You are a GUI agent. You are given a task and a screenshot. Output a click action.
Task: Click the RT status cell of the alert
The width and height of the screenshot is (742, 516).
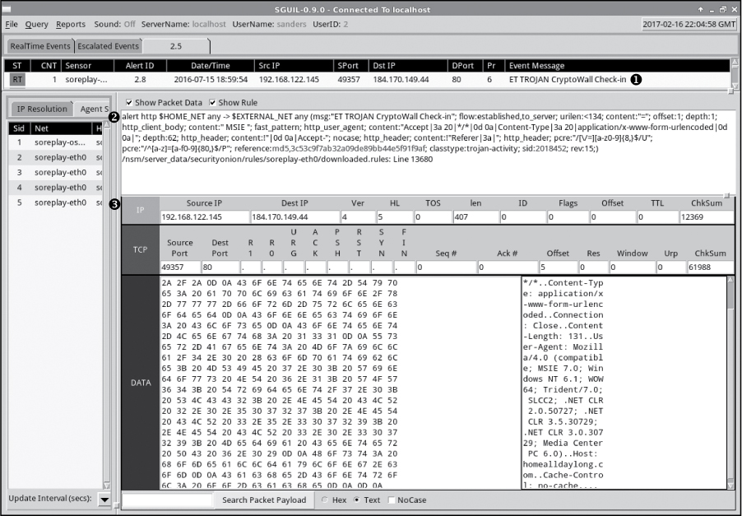click(x=17, y=80)
